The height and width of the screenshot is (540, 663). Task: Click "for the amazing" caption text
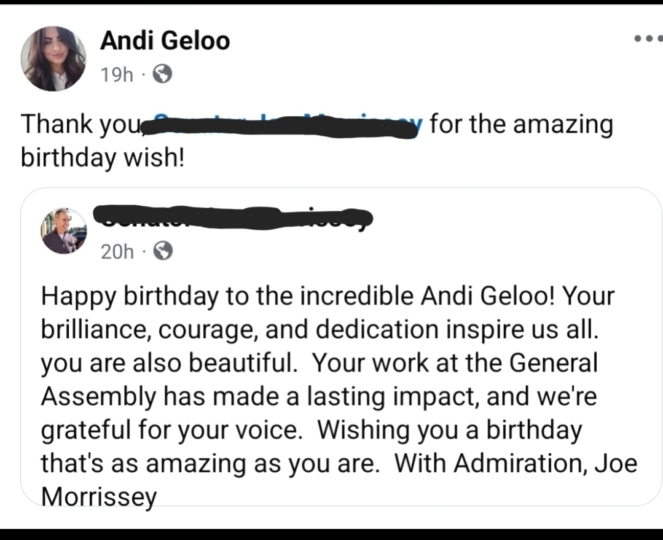pos(521,125)
